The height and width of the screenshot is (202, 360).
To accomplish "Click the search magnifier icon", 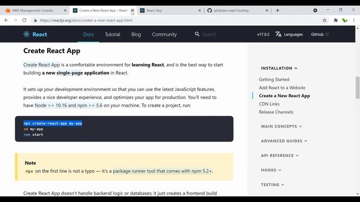I will [x=197, y=34].
